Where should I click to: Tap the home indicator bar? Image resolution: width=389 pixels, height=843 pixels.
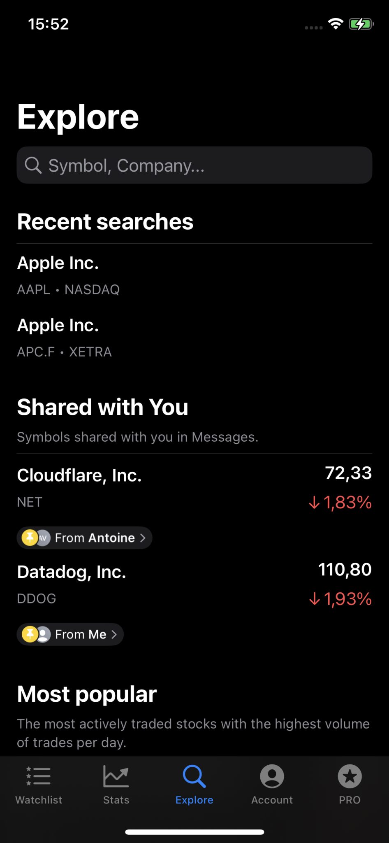194,832
